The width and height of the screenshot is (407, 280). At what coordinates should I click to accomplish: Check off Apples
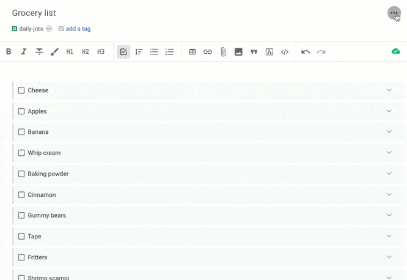click(21, 111)
